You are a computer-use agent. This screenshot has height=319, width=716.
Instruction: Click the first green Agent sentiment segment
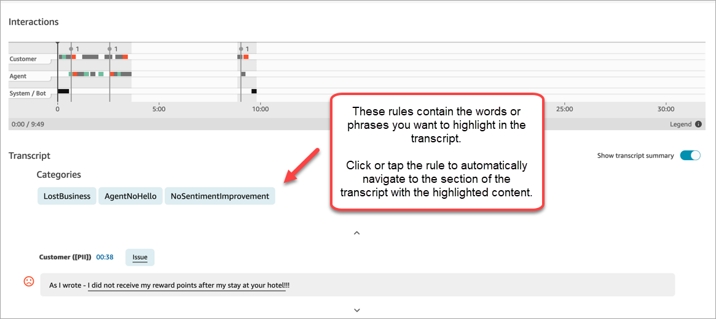(71, 74)
